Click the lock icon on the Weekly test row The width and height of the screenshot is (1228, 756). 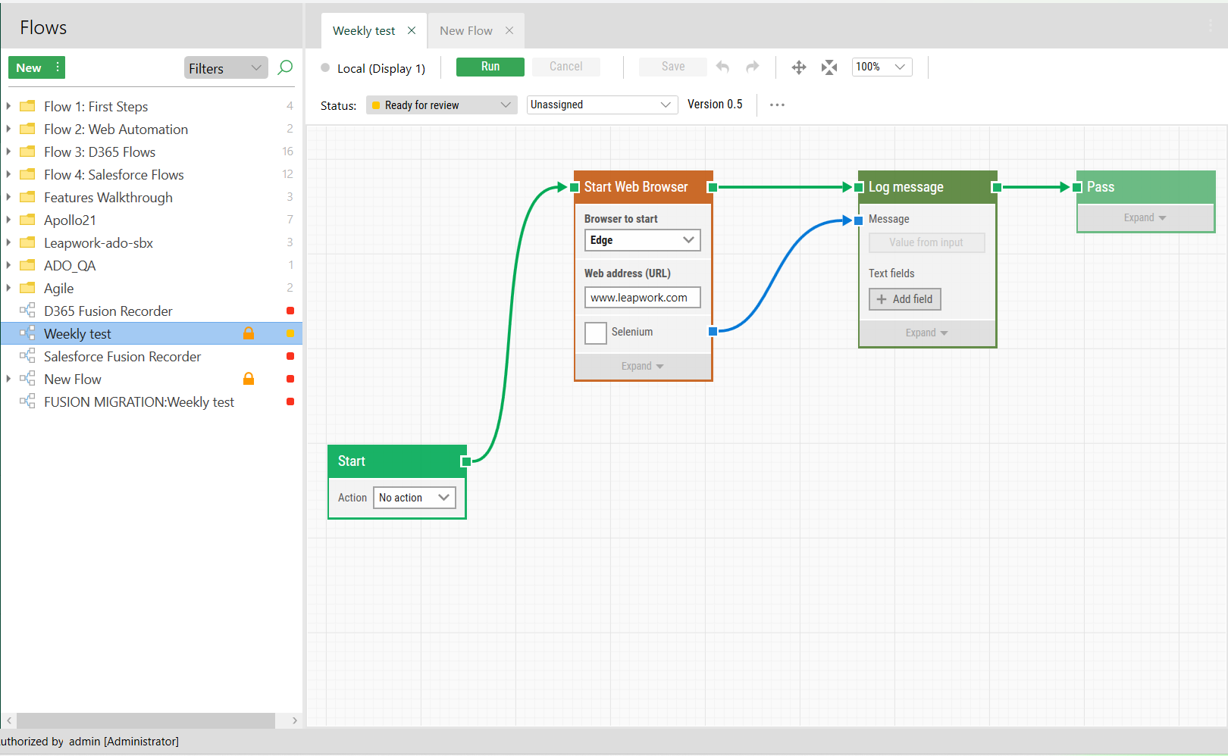[249, 333]
